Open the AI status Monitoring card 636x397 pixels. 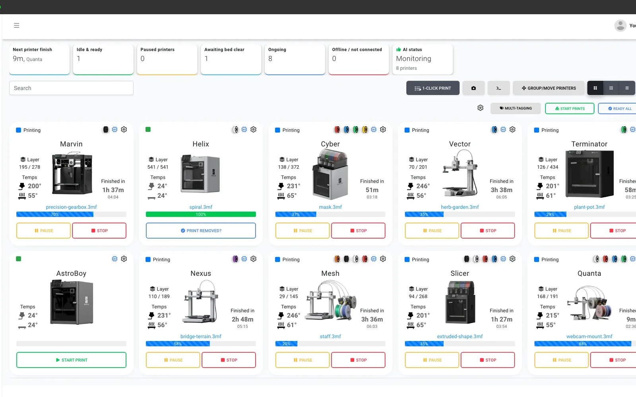[423, 59]
